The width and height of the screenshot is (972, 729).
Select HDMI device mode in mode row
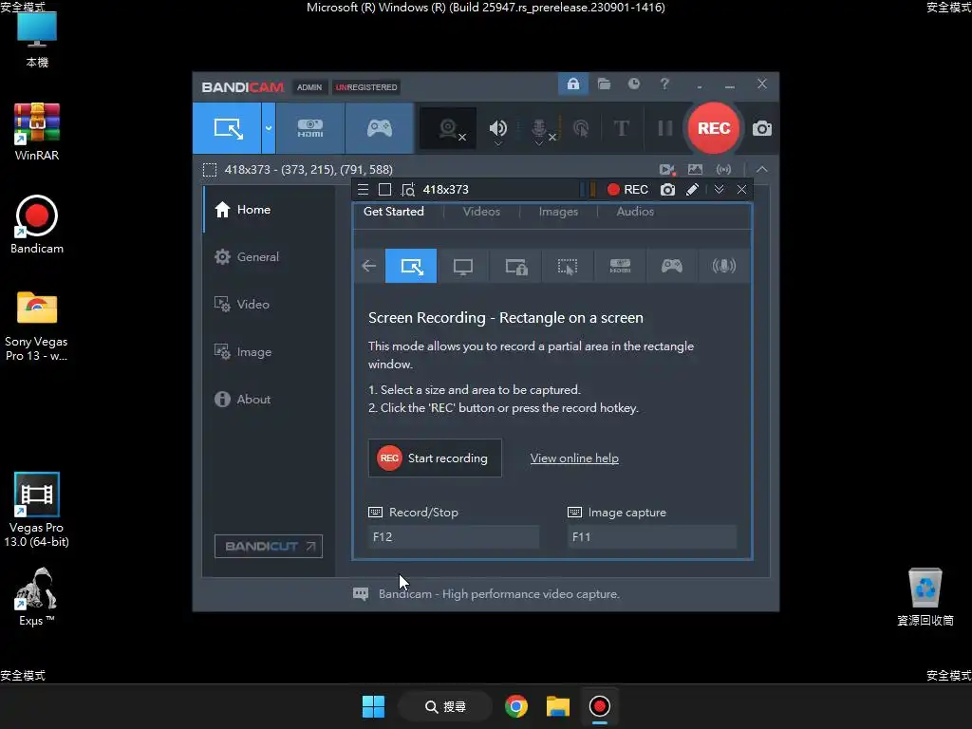tap(620, 266)
